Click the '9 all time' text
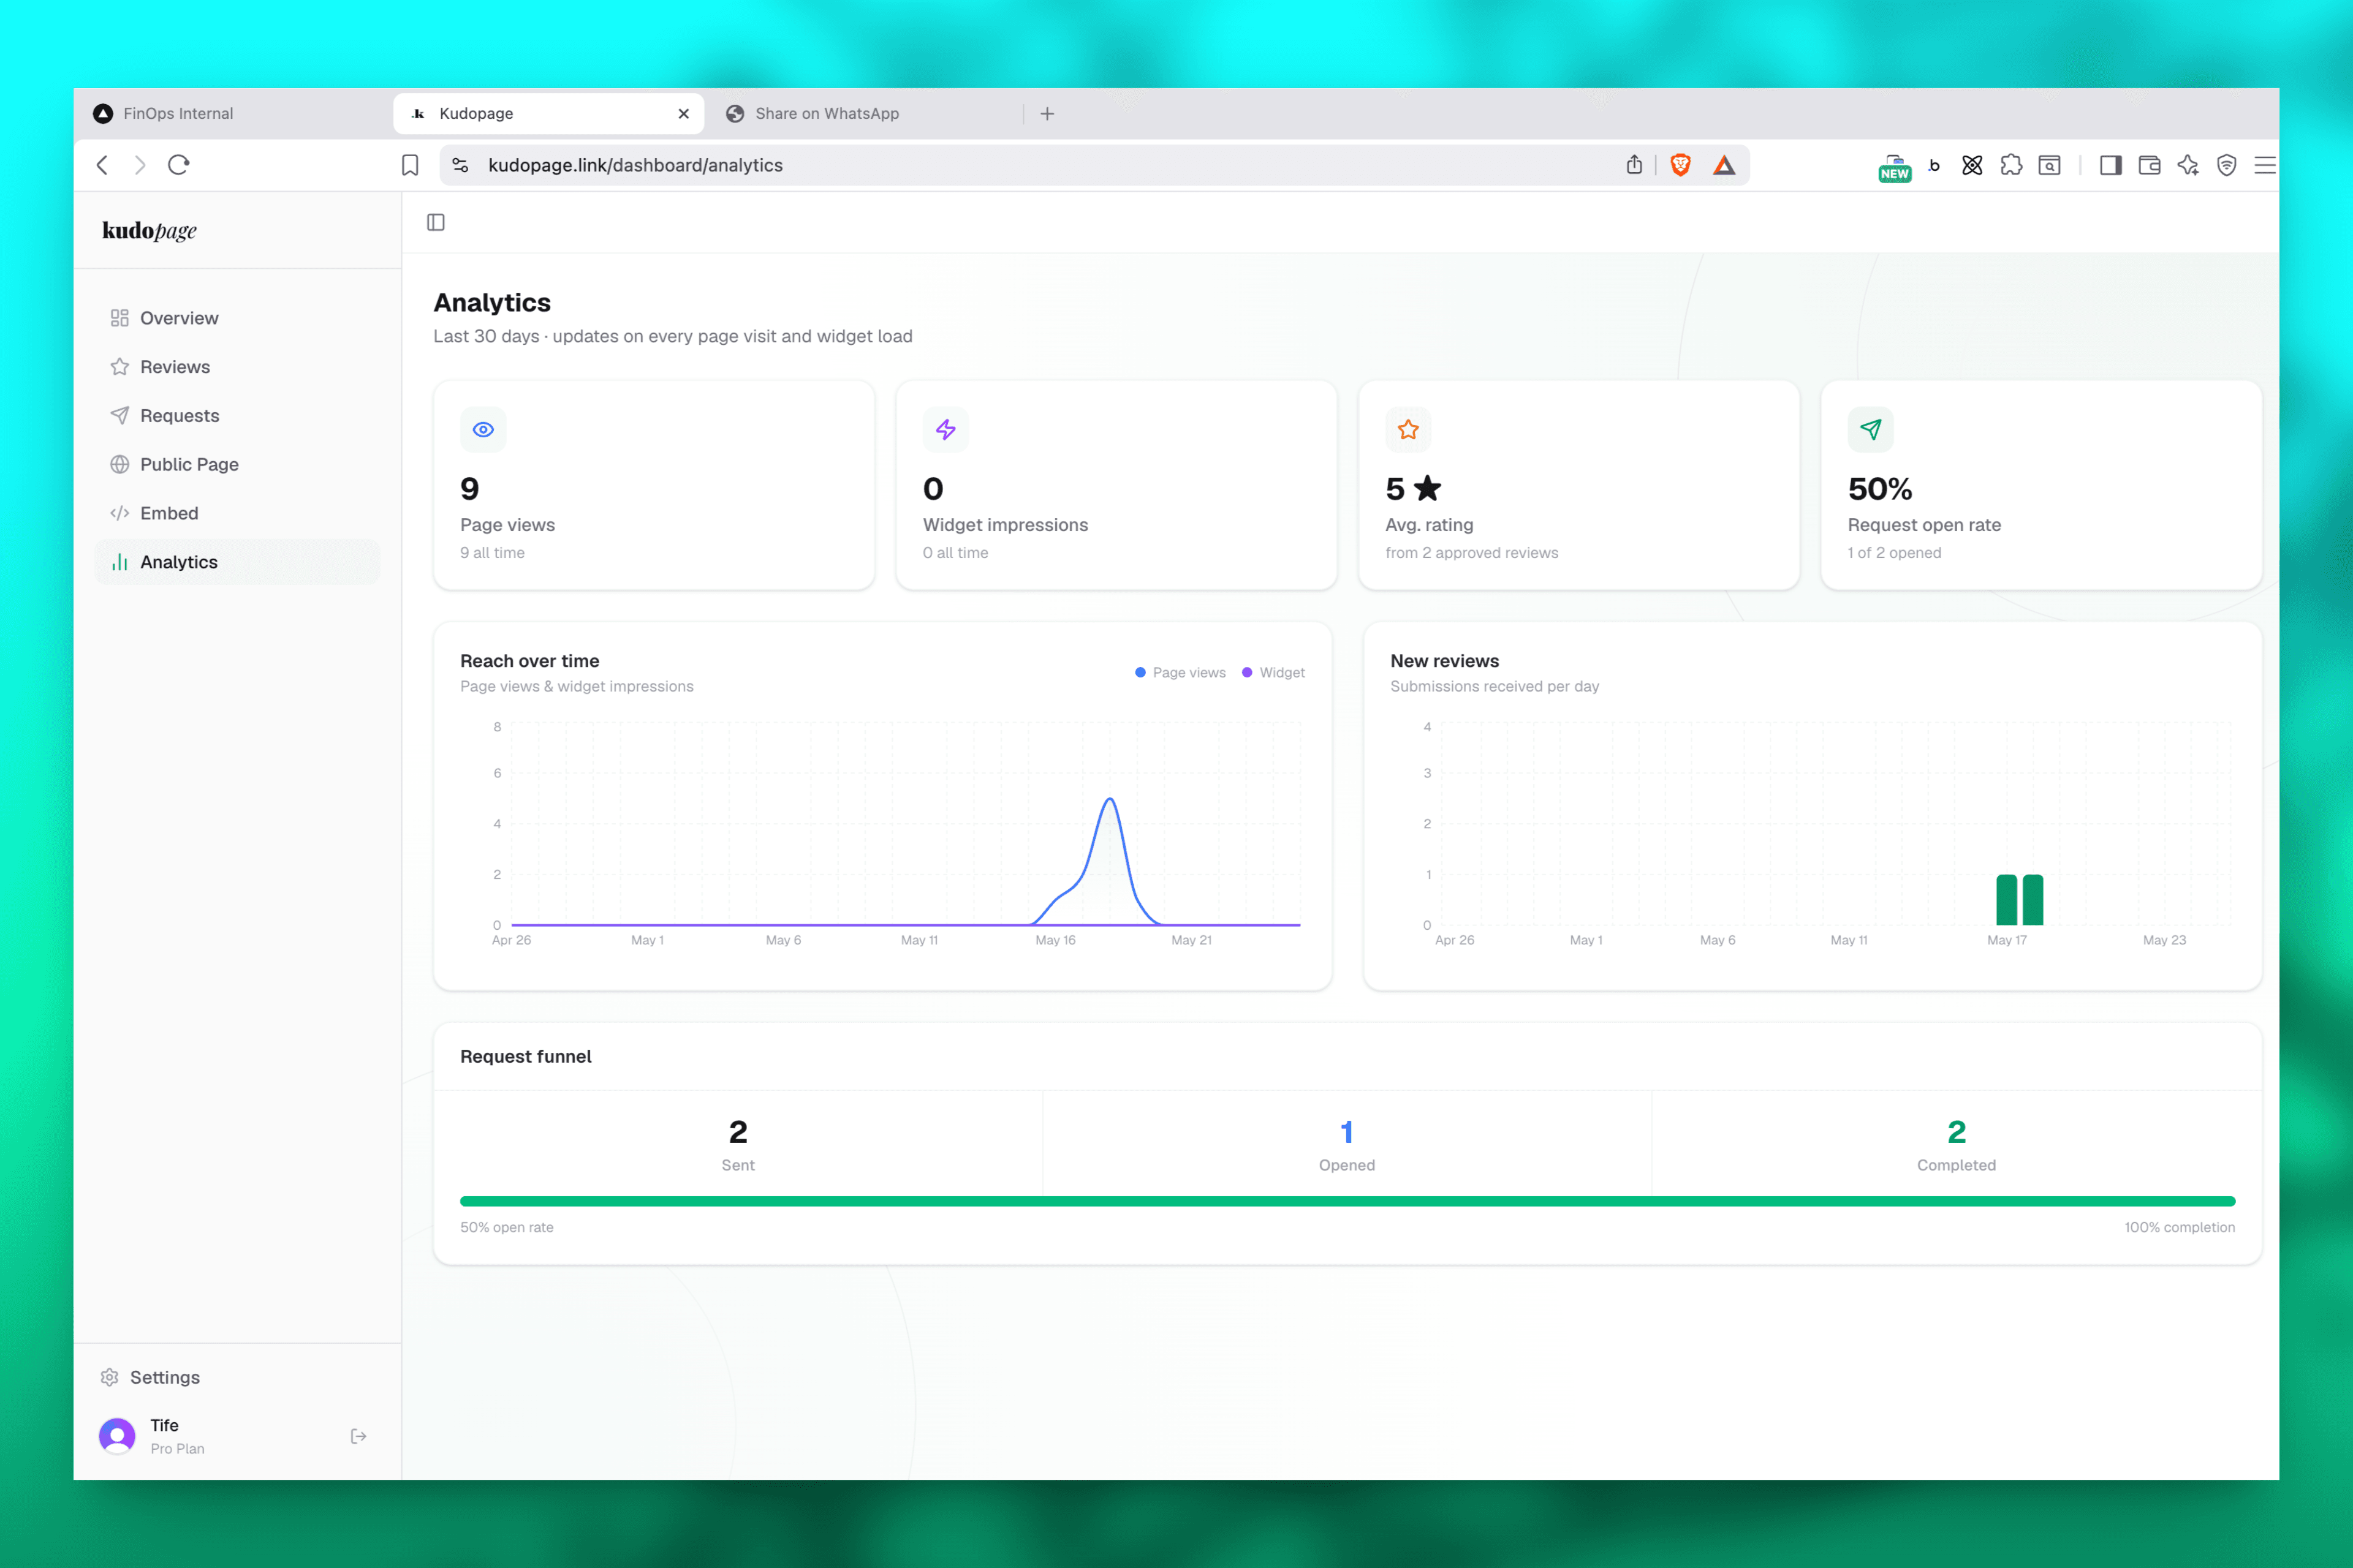This screenshot has height=1568, width=2353. (492, 553)
